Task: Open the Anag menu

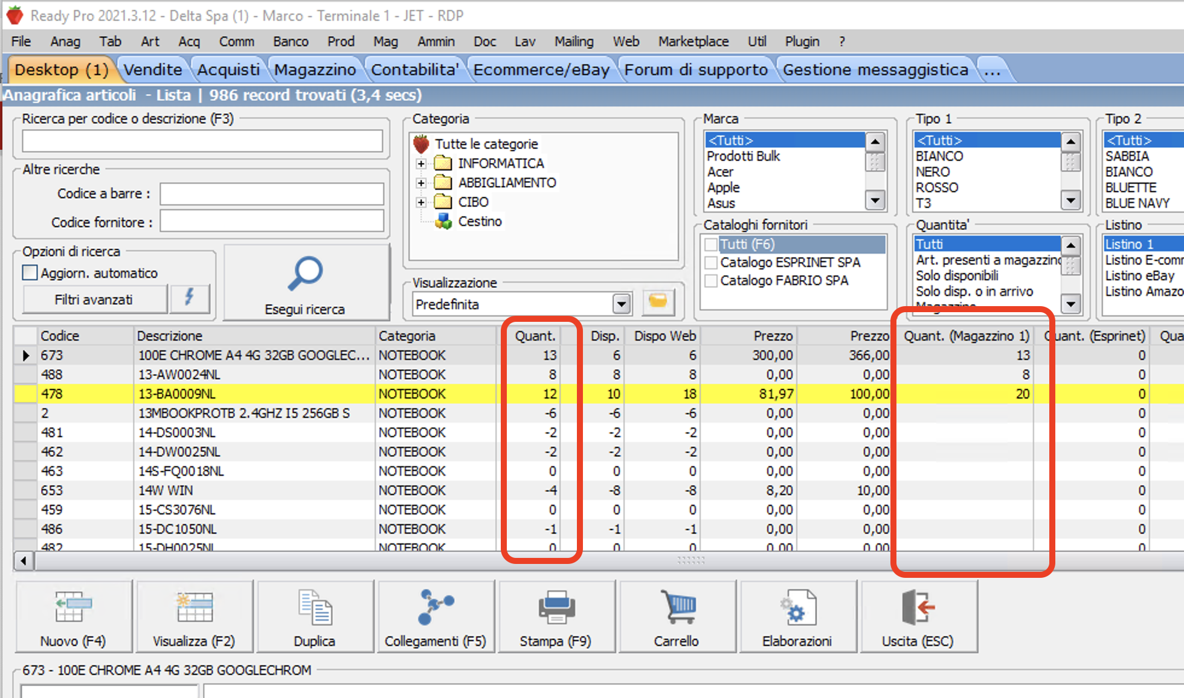Action: coord(65,41)
